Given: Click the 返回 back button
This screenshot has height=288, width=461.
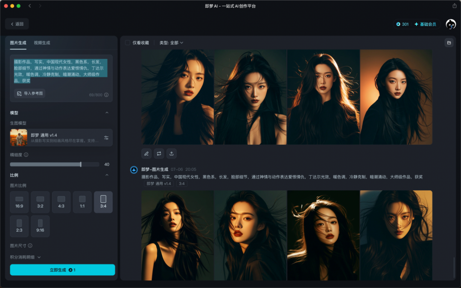Looking at the screenshot, I should click(x=17, y=24).
